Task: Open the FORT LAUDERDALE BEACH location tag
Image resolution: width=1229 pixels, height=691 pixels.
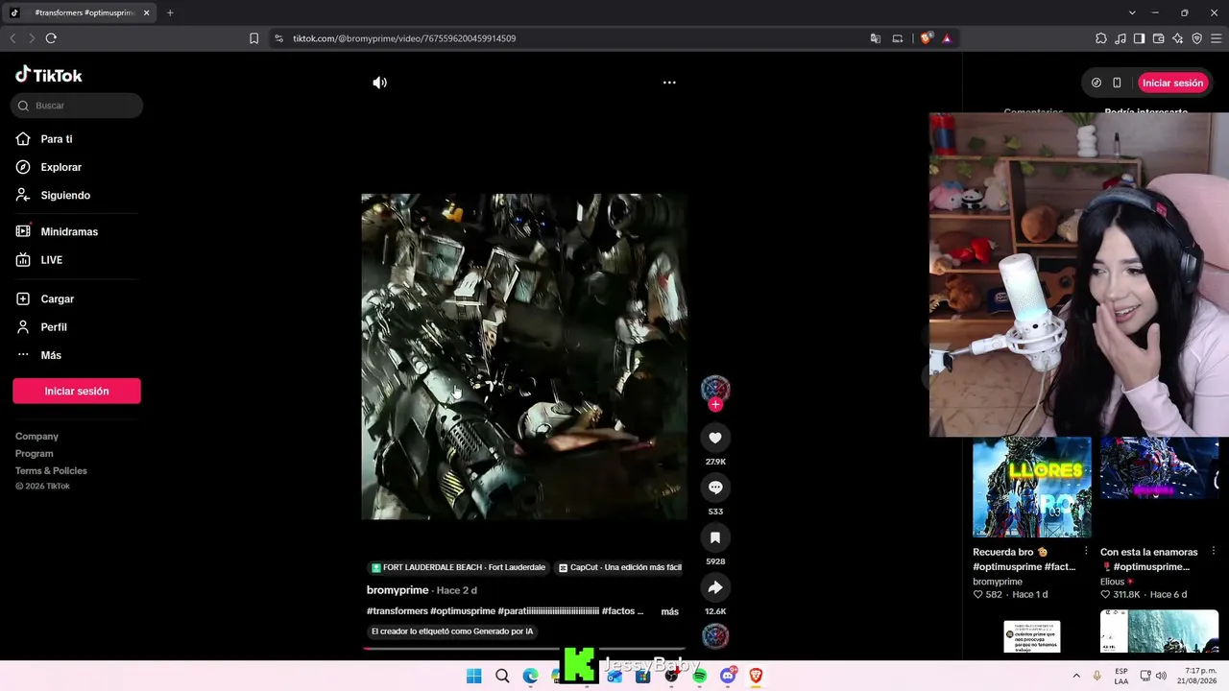Action: click(x=458, y=567)
